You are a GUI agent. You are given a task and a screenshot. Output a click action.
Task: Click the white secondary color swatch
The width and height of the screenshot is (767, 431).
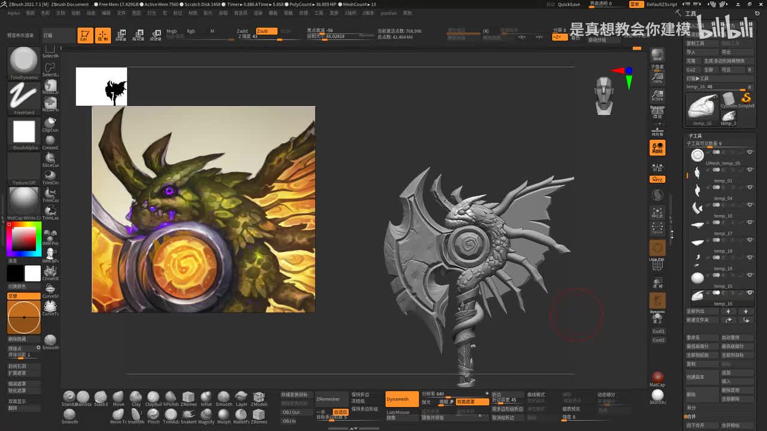[x=32, y=273]
